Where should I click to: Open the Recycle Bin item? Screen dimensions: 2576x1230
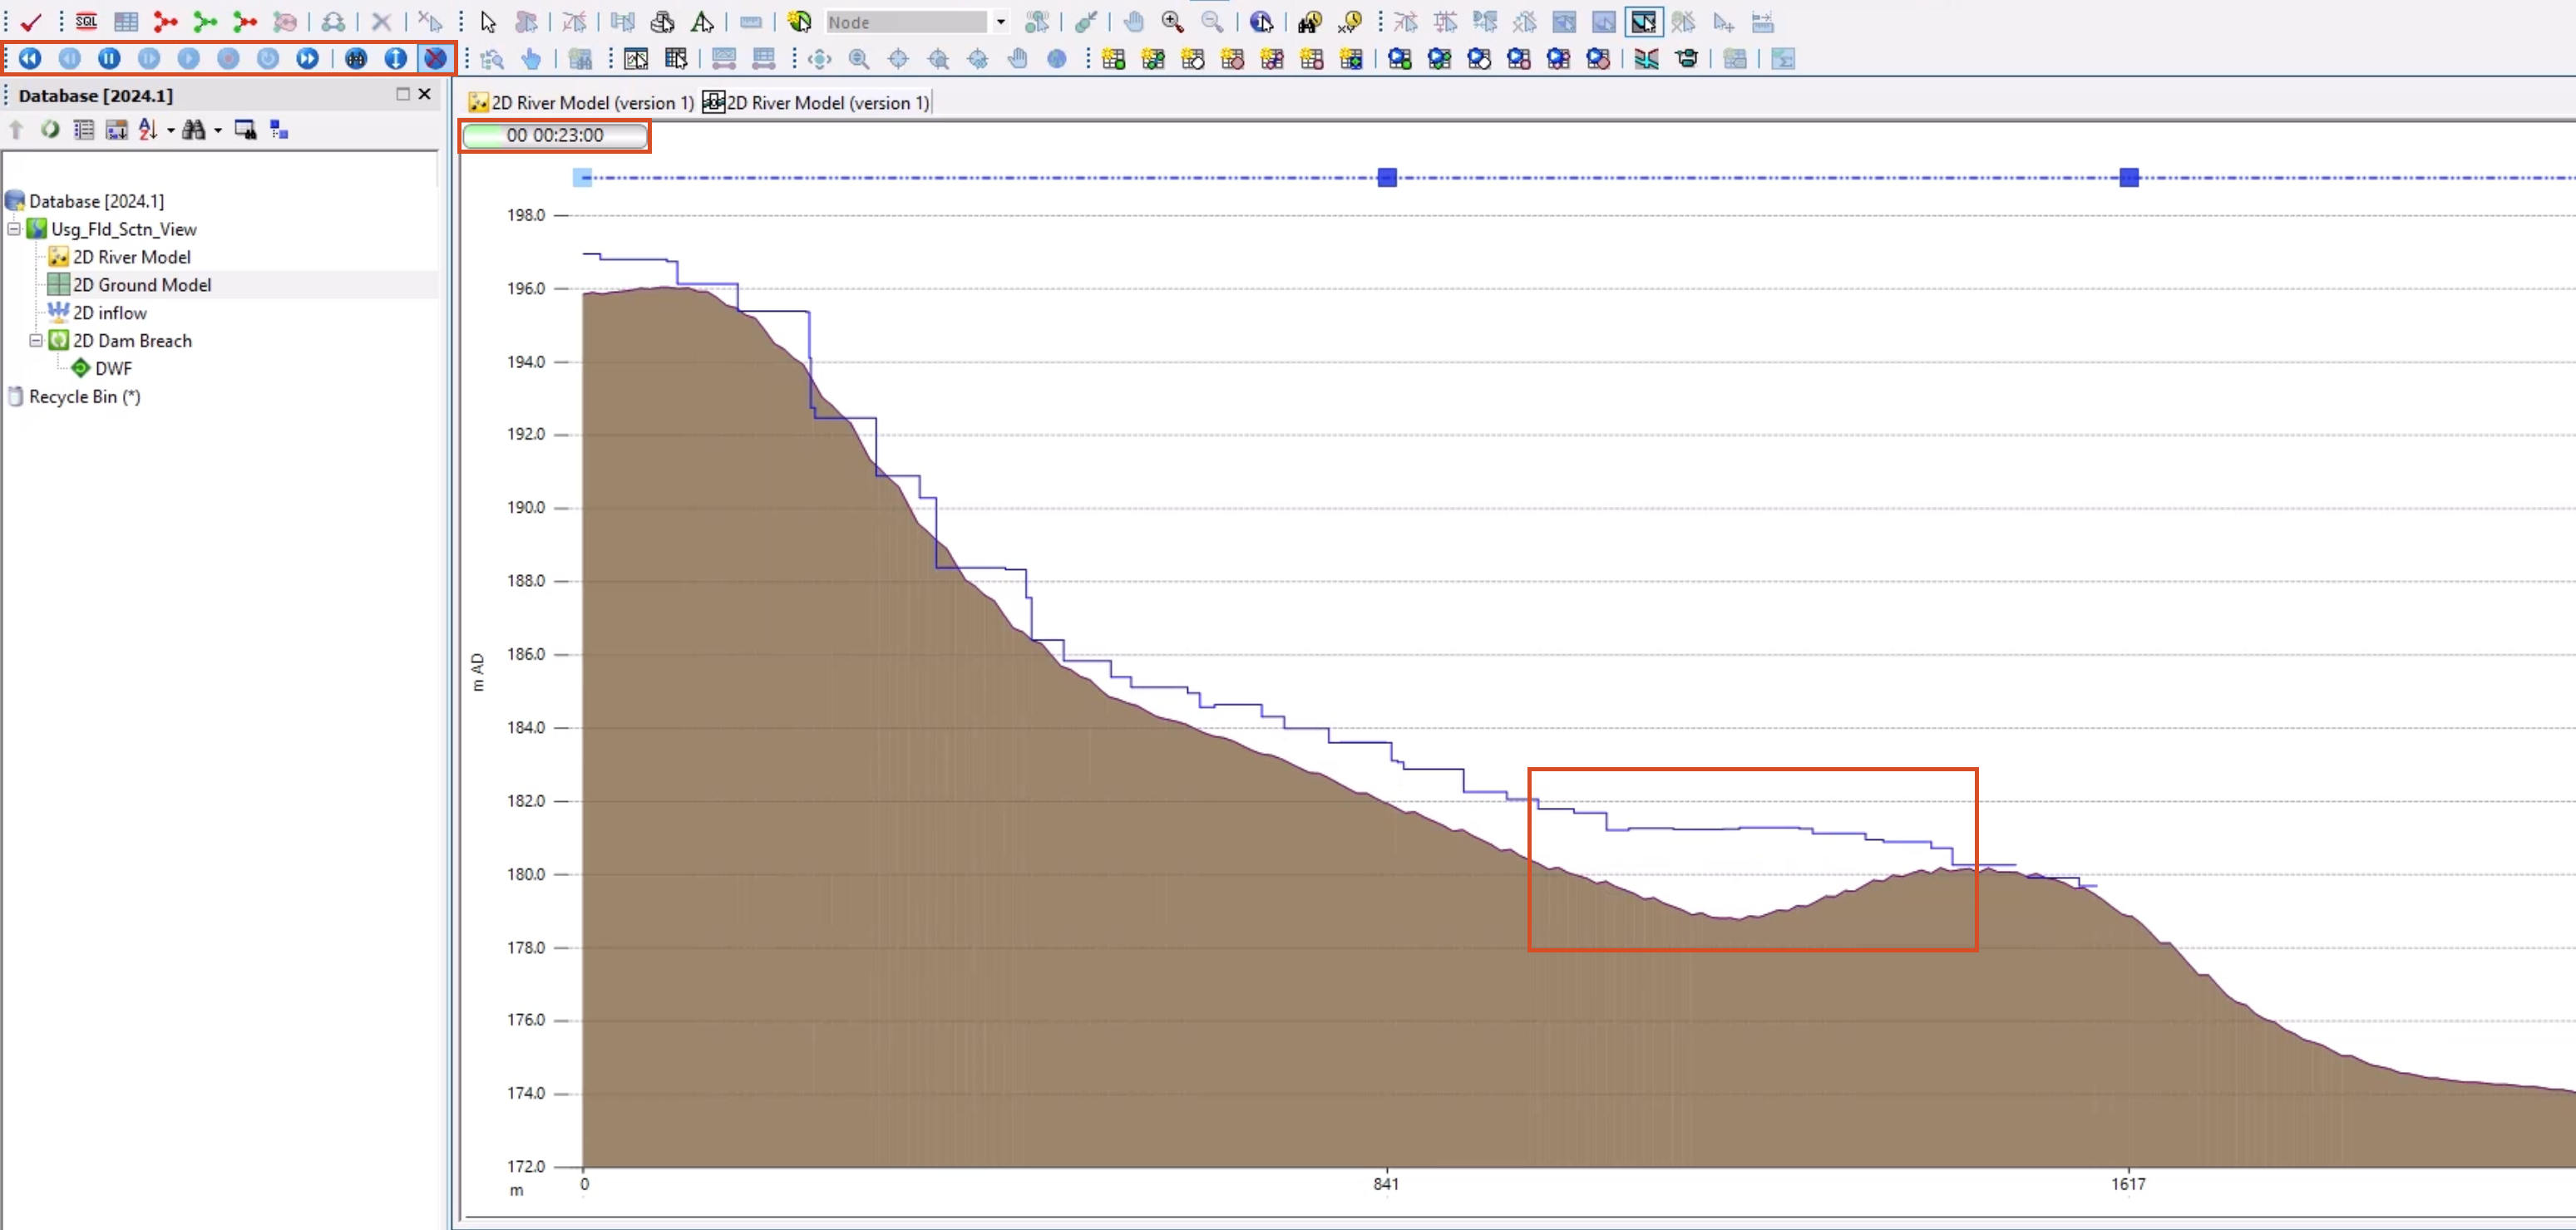point(84,396)
